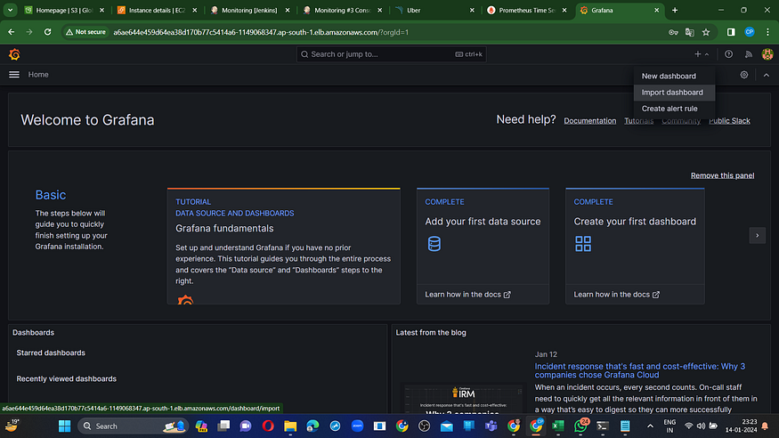Focus the Search or jump to field
Image resolution: width=779 pixels, height=438 pixels.
pyautogui.click(x=391, y=54)
